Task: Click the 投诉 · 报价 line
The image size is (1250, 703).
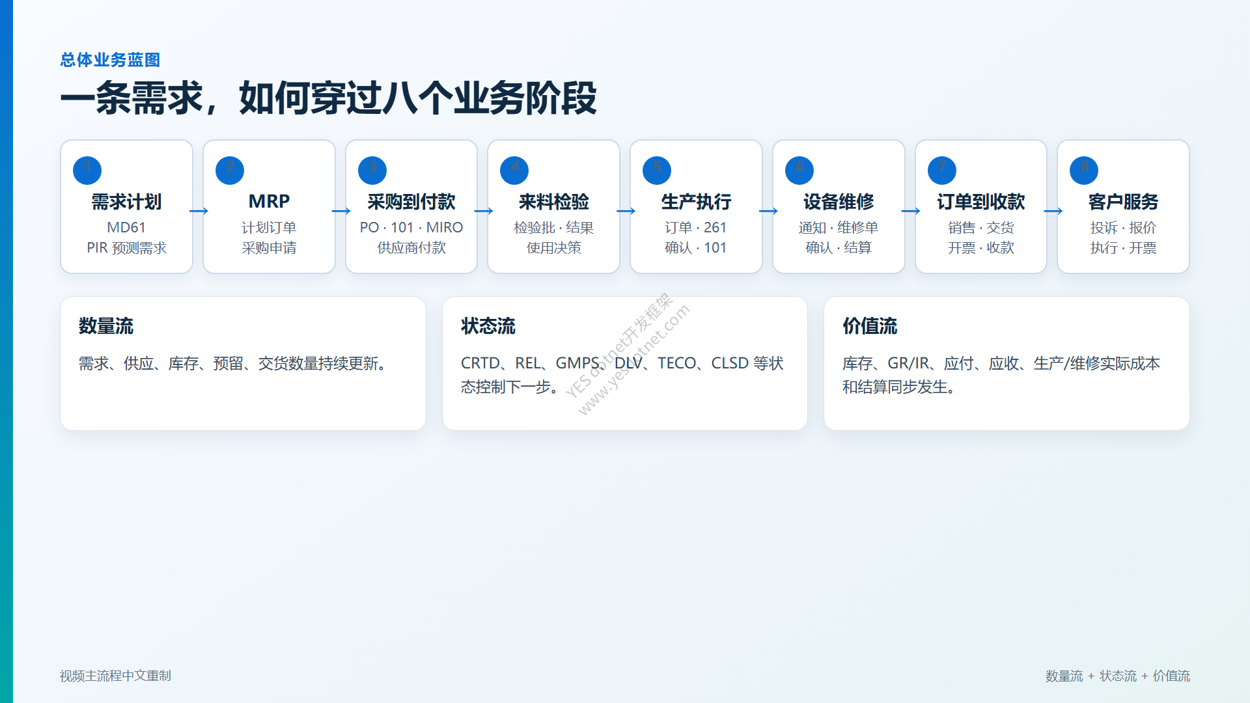Action: [1124, 227]
